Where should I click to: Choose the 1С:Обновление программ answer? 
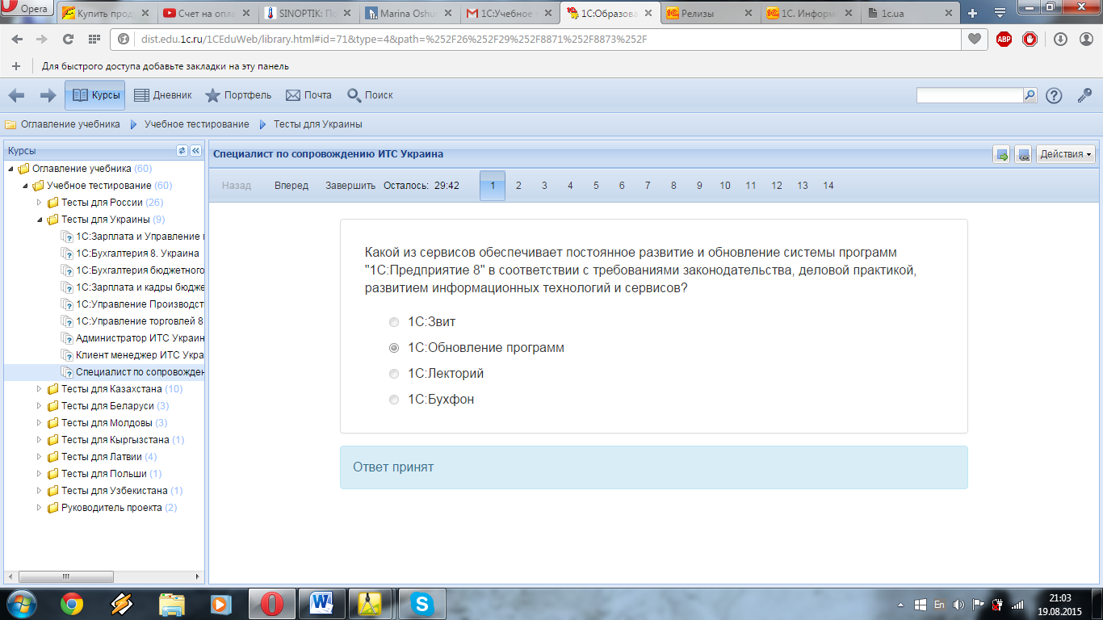(x=394, y=348)
